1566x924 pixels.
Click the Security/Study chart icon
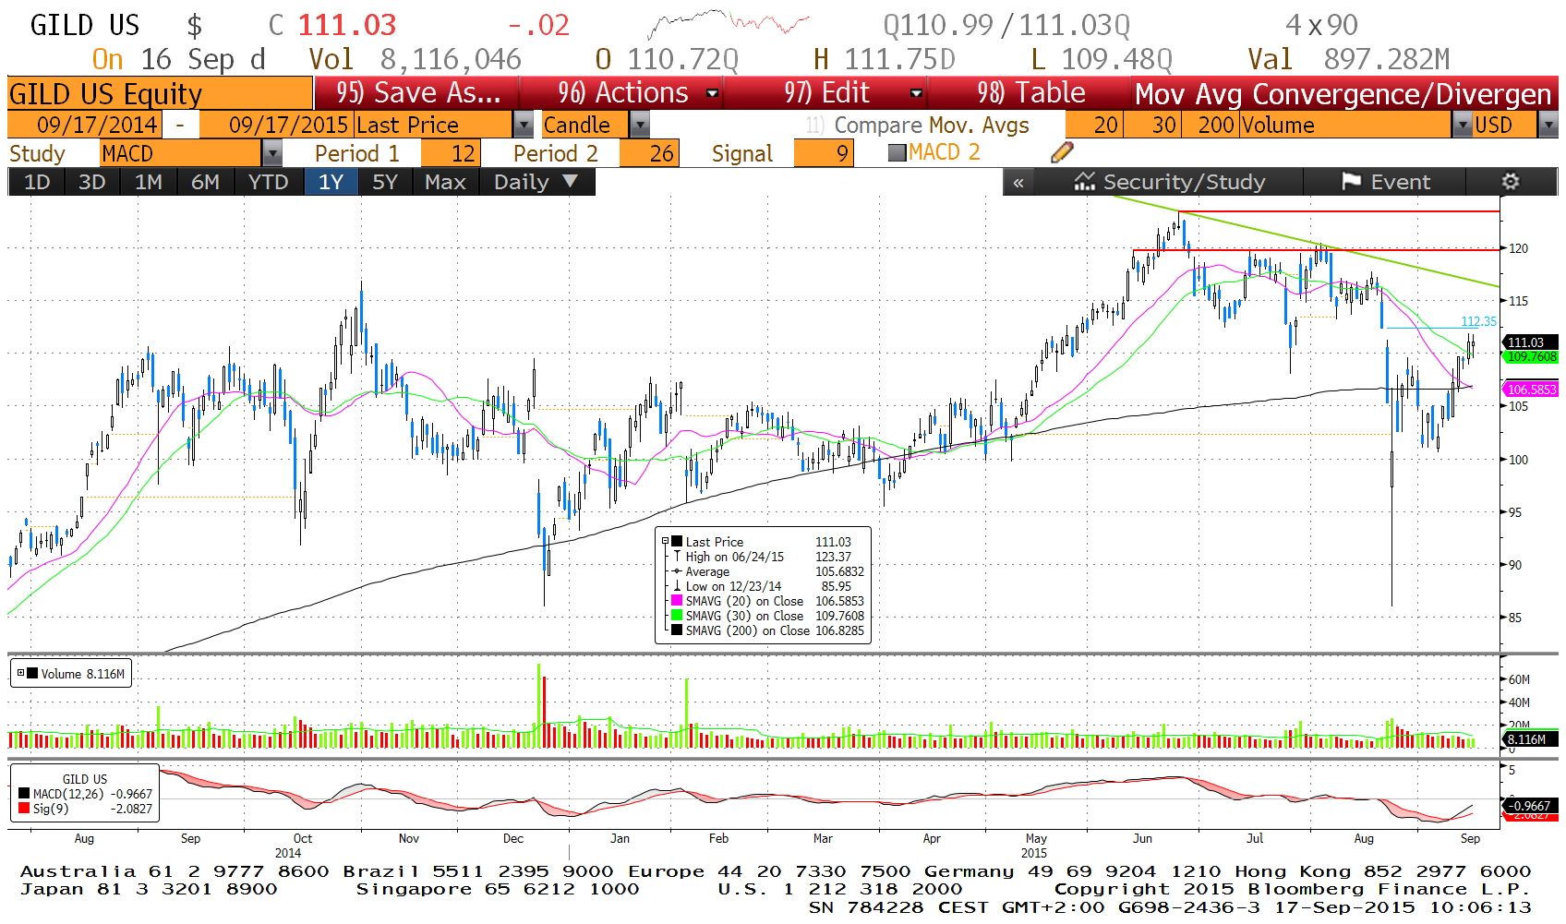pyautogui.click(x=1084, y=182)
